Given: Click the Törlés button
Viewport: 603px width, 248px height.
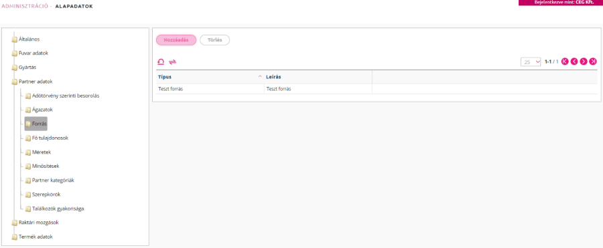Looking at the screenshot, I should pos(214,40).
